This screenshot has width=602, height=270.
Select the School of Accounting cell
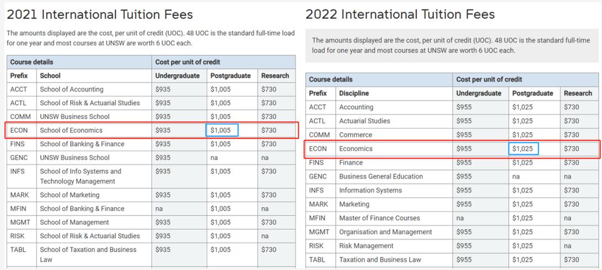tap(71, 89)
